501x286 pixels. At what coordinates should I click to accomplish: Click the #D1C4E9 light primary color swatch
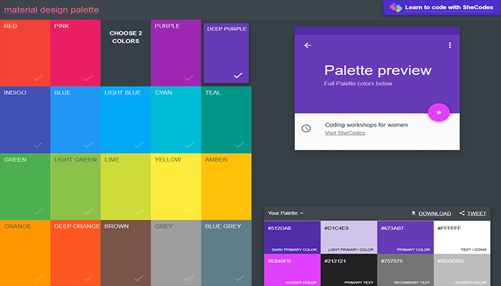349,237
